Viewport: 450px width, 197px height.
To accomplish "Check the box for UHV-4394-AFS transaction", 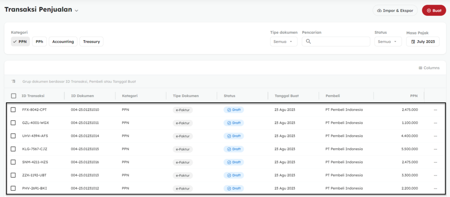I will pyautogui.click(x=13, y=136).
